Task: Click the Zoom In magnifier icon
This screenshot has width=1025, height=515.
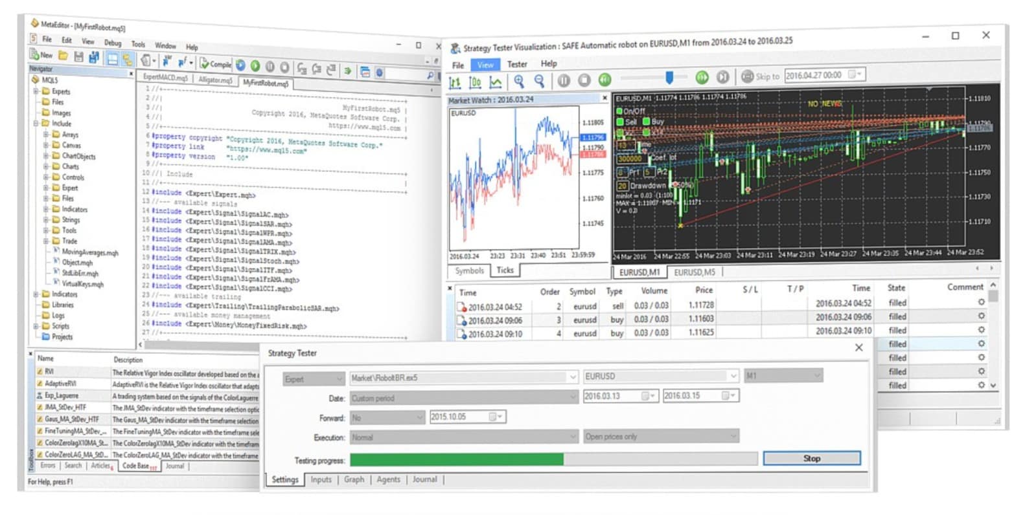Action: click(x=519, y=81)
